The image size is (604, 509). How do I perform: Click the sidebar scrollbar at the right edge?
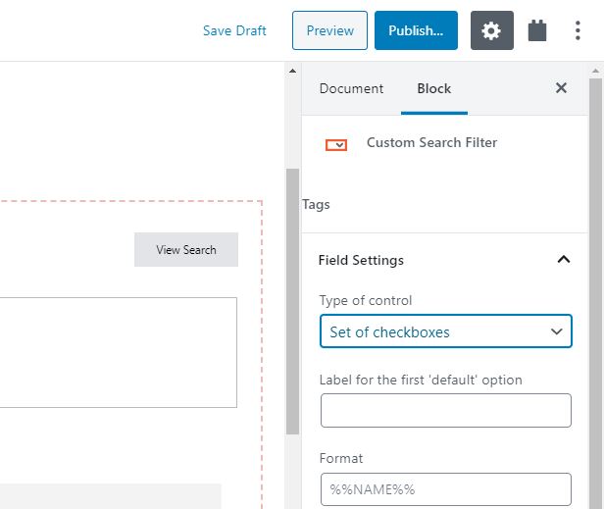point(598,294)
